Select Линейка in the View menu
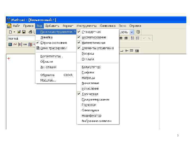The width and height of the screenshot is (190, 142). pos(56,37)
